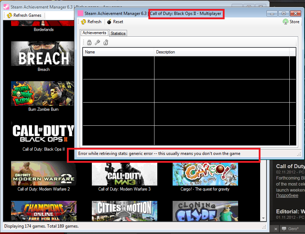Click the Name column header
The width and height of the screenshot is (305, 234).
coord(118,52)
